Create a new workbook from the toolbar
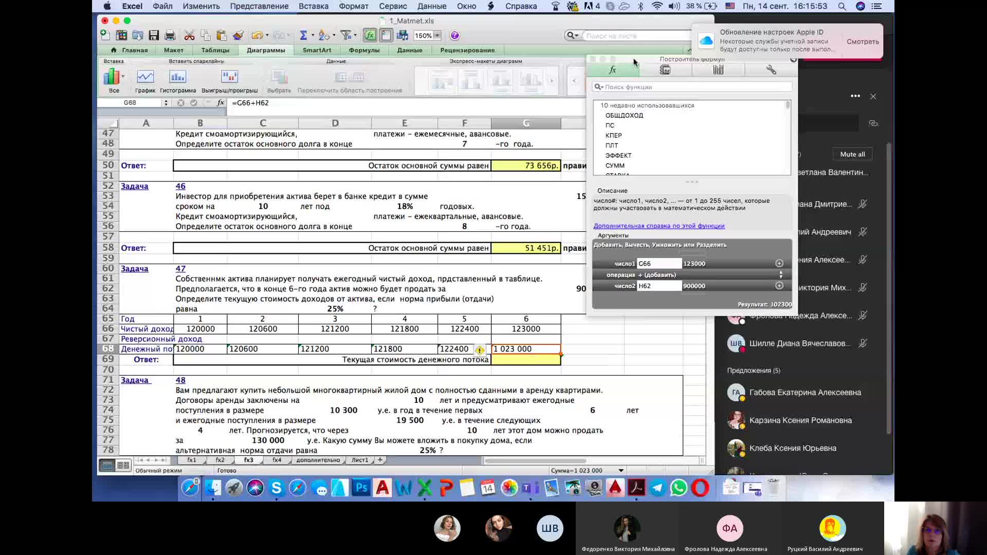The width and height of the screenshot is (987, 555). [x=105, y=35]
